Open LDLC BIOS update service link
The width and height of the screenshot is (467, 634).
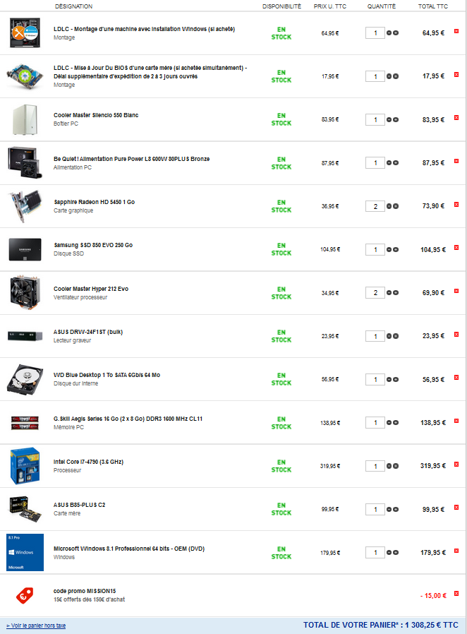click(x=150, y=72)
